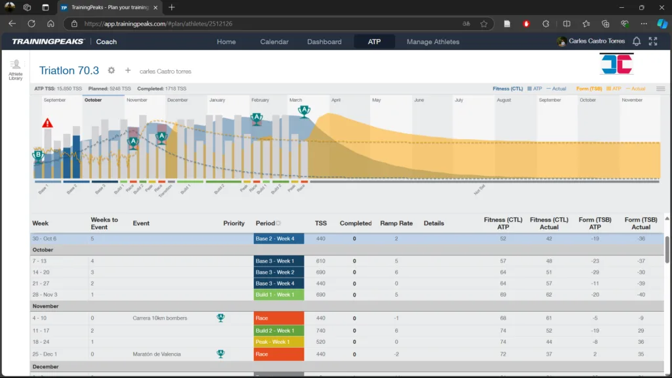Open browser split screen icon
Screen dimensions: 672x378
point(566,24)
